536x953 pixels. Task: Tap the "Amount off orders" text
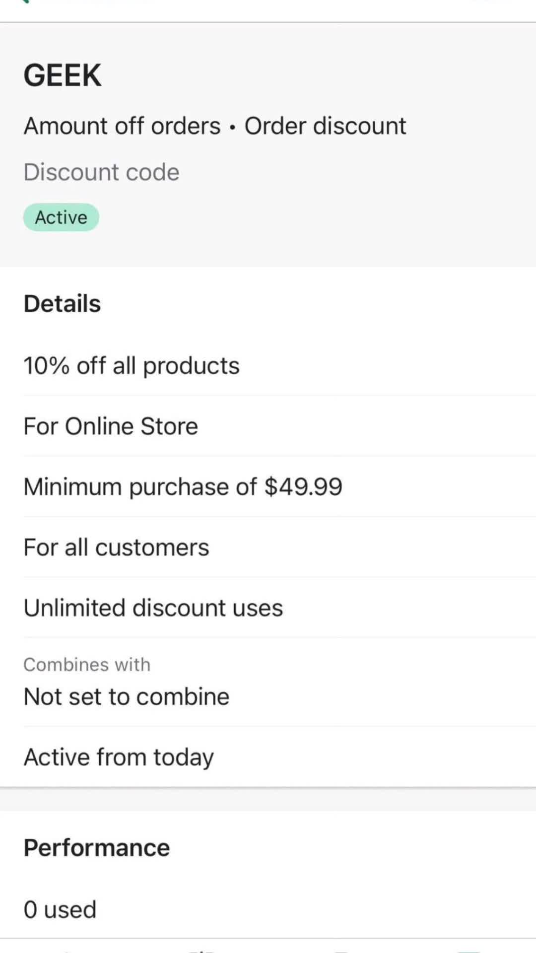pos(122,126)
